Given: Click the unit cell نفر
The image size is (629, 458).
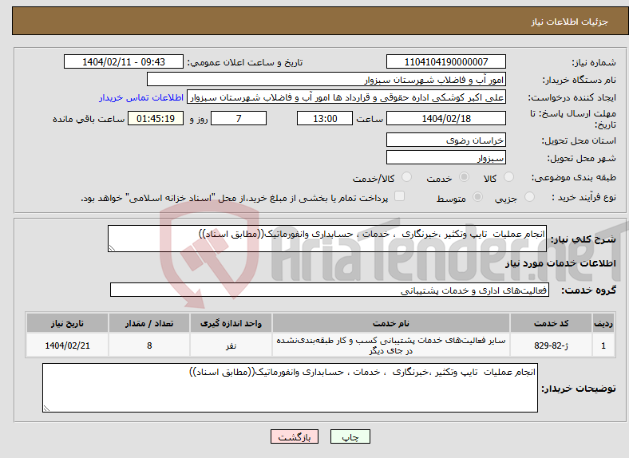Looking at the screenshot, I should tap(231, 345).
